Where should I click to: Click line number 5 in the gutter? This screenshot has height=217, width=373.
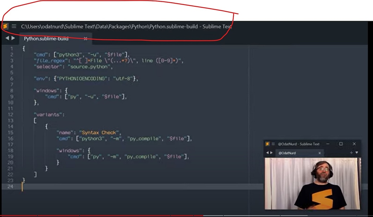[x=12, y=73]
